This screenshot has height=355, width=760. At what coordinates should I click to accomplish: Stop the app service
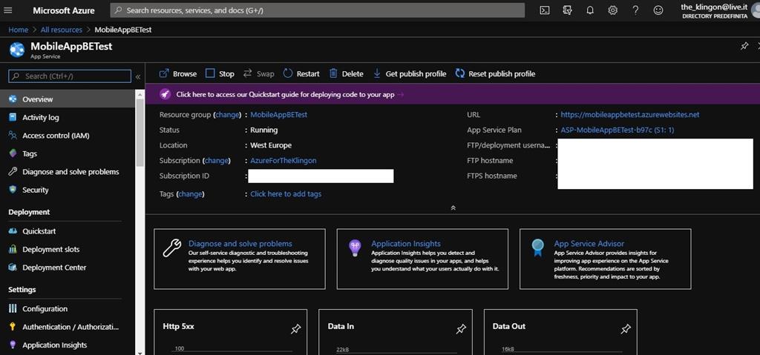tap(220, 73)
